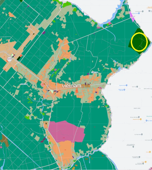Click the bright magenta strip at the top right
The height and width of the screenshot is (170, 152).
(x=132, y=17)
